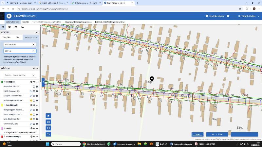Click warning icon on MÁV Pályaműködtetési row
Viewport: 262px width, 147px height.
(31, 101)
